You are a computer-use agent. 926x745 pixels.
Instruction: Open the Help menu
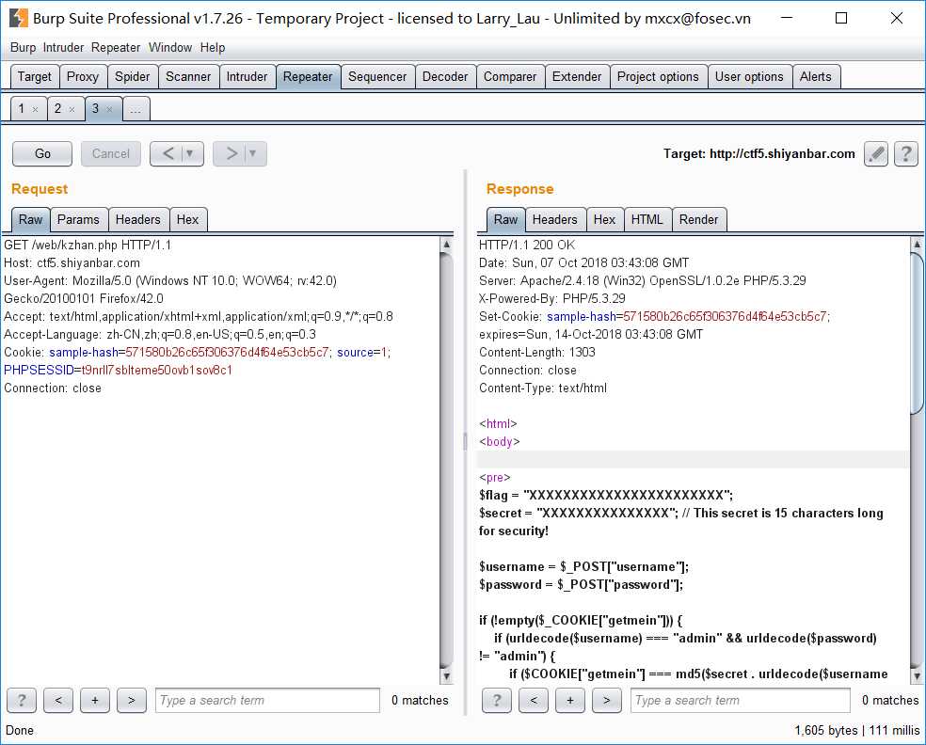coord(213,47)
